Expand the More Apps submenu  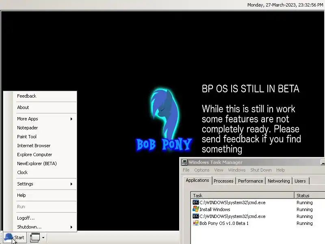[45, 119]
